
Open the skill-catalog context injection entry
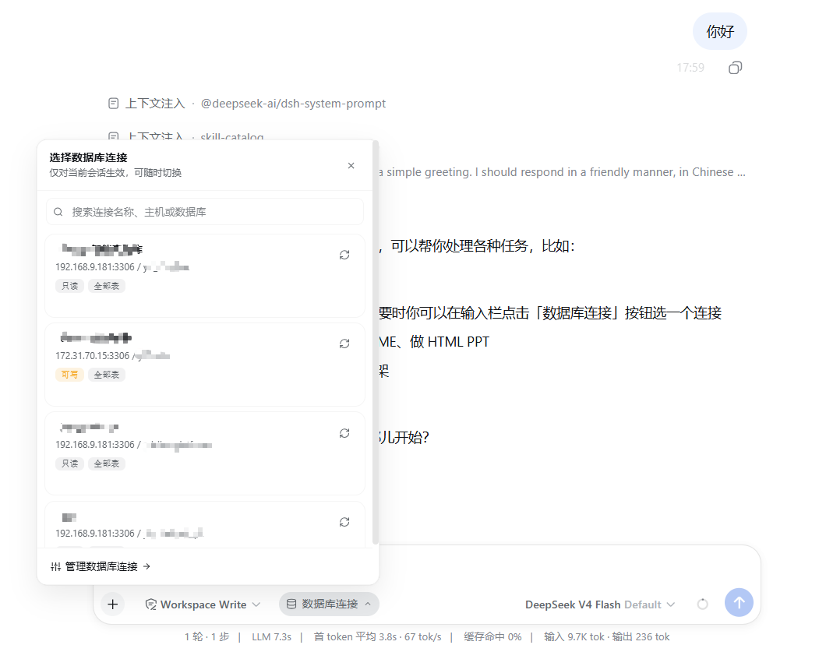[186, 137]
